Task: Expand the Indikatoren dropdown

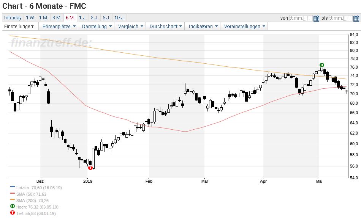Action: pyautogui.click(x=203, y=27)
